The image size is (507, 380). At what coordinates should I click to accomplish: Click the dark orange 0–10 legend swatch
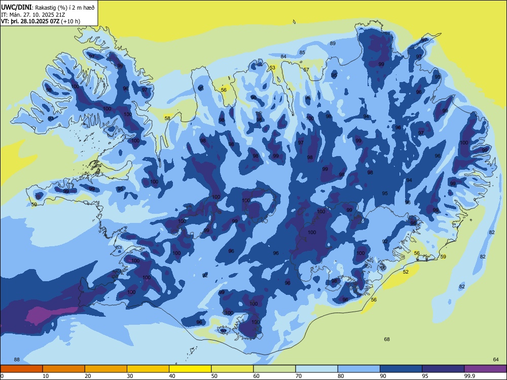click(x=21, y=369)
